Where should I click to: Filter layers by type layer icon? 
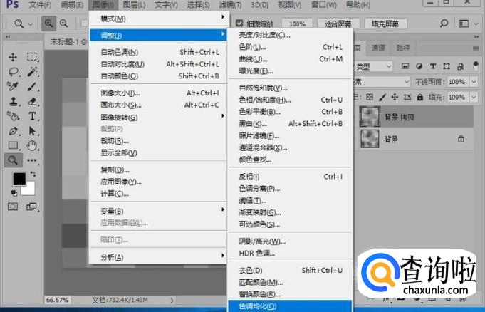[x=433, y=66]
